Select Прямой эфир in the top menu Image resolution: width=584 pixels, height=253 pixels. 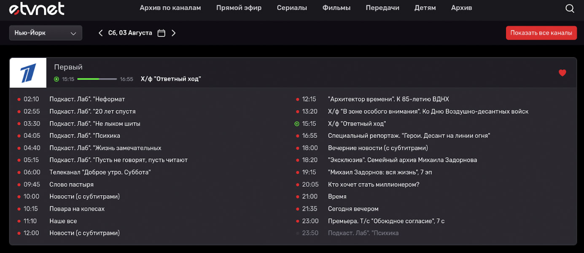click(239, 8)
